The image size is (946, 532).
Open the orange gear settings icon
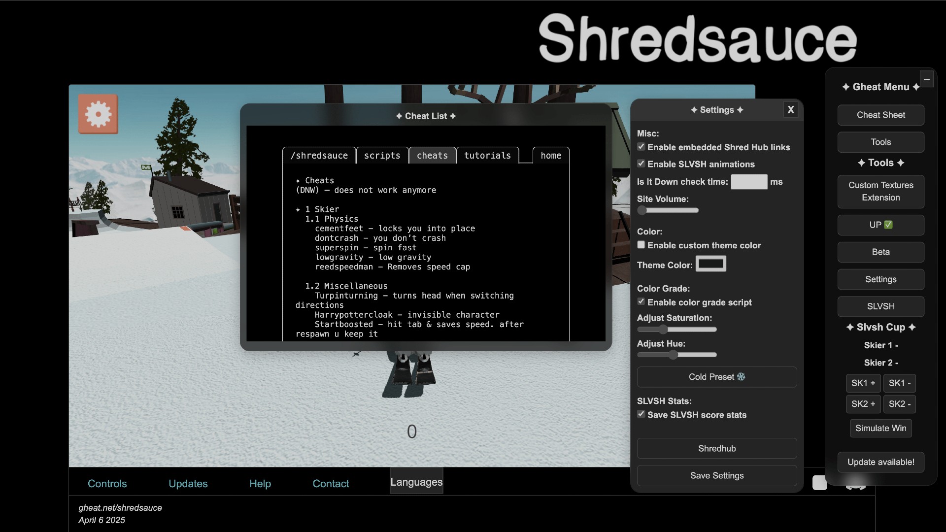(x=98, y=114)
